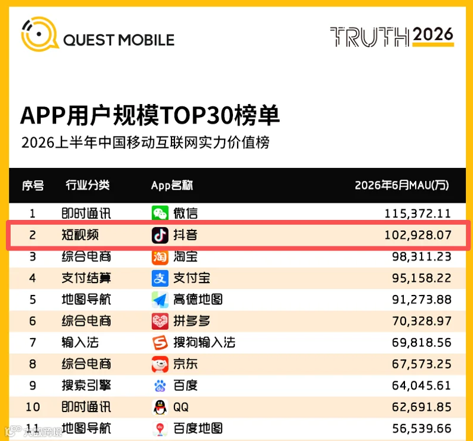Click the 行业分类 column header
473x441 pixels.
click(88, 185)
